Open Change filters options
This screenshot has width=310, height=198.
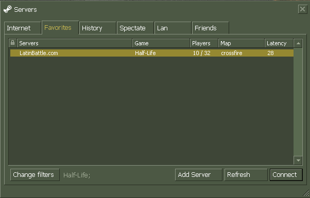[x=35, y=175]
